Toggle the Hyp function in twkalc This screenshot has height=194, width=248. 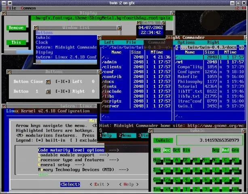[x=157, y=160]
